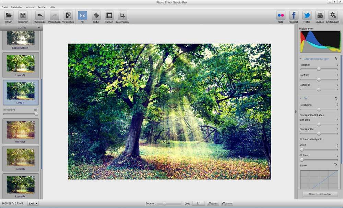Open the Rahmen frame tool
Viewport: 343px width, 208px height.
click(109, 15)
